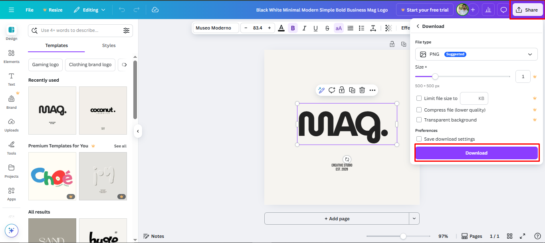Select the coconut template thumbnail
545x243 pixels.
coord(103,110)
